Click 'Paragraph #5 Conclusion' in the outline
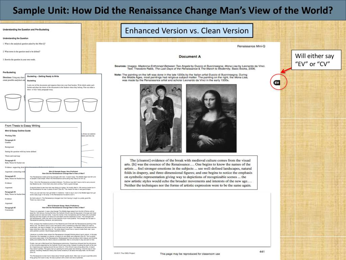 point(10,209)
